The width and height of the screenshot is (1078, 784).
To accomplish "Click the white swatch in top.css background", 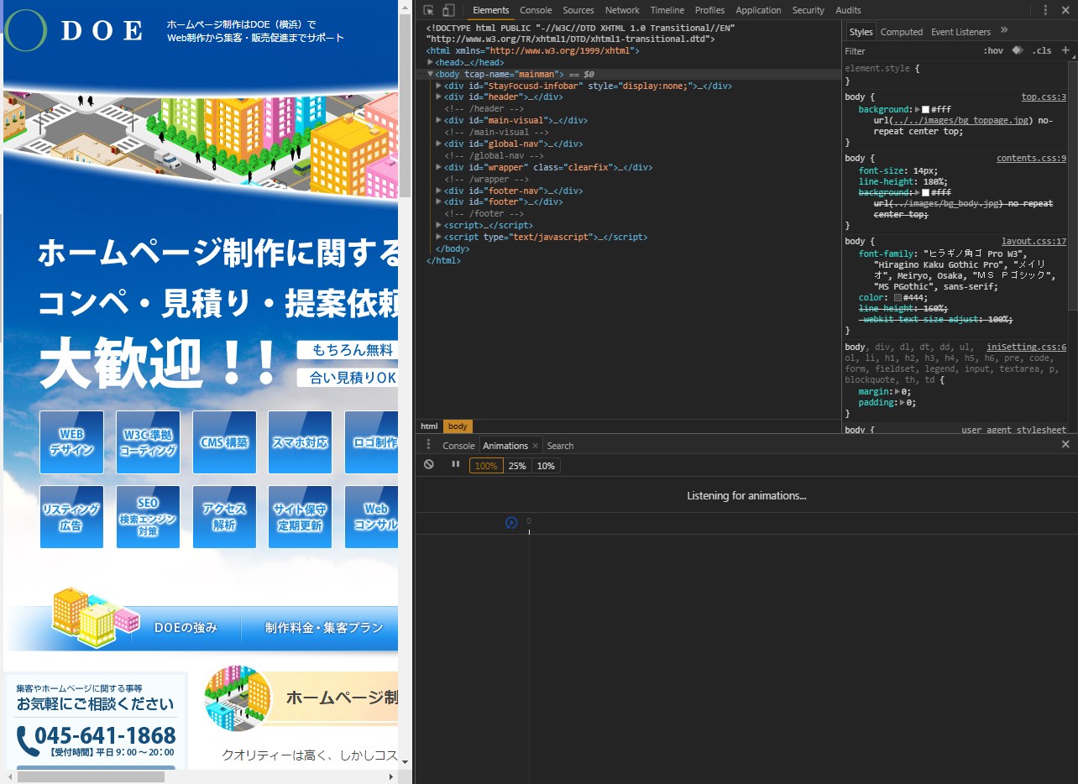I will coord(926,110).
